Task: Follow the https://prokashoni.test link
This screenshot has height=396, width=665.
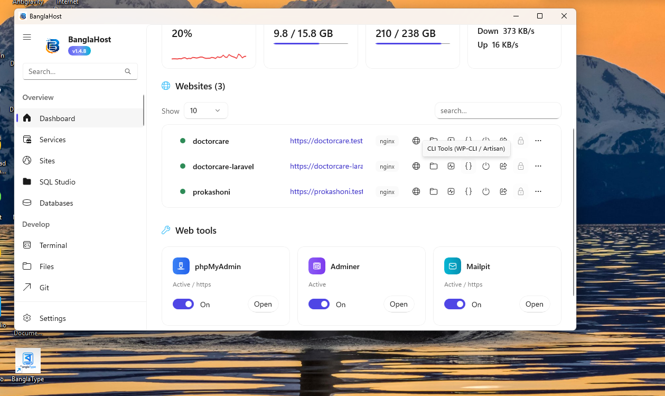Action: pyautogui.click(x=326, y=191)
